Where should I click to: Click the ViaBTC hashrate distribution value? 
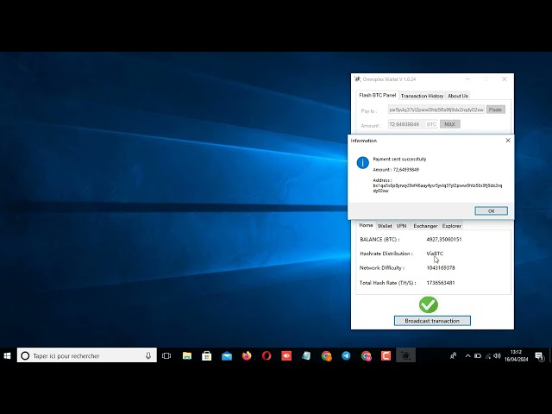tap(435, 254)
